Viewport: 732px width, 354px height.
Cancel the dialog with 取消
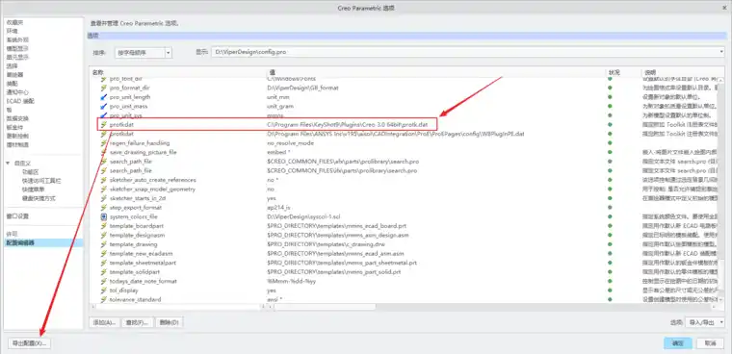(x=710, y=343)
